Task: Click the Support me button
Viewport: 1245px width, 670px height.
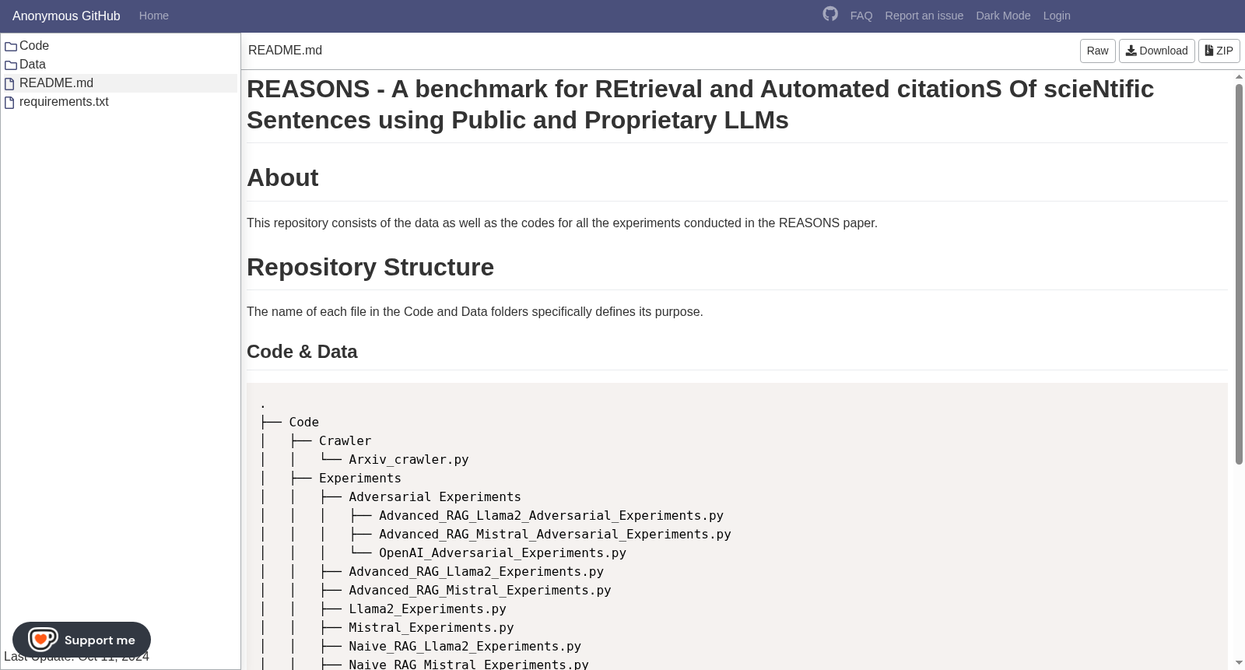Action: click(82, 640)
